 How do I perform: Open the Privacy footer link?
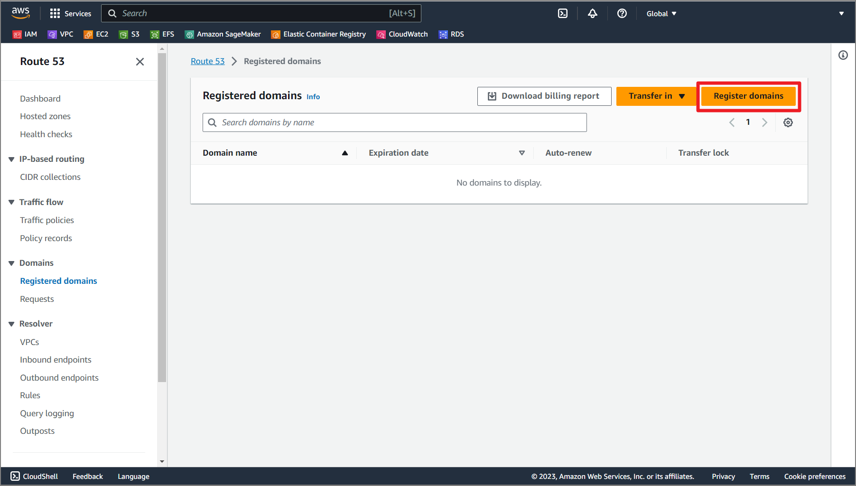pyautogui.click(x=723, y=477)
